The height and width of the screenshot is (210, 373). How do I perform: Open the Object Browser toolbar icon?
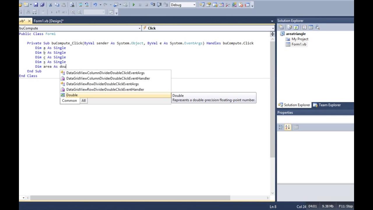pyautogui.click(x=221, y=5)
